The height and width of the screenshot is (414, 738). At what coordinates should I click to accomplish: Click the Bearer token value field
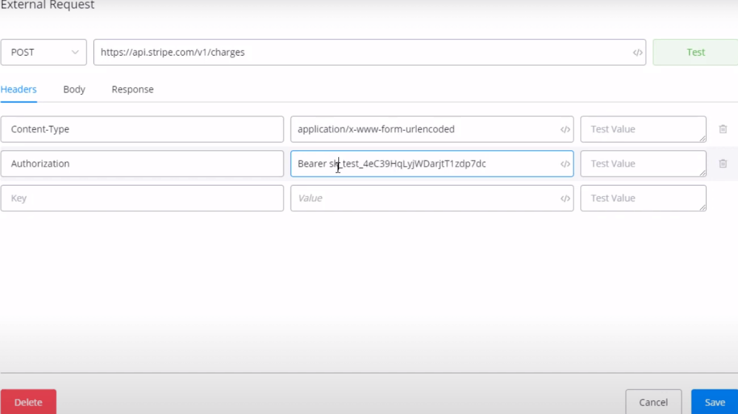[x=423, y=164]
